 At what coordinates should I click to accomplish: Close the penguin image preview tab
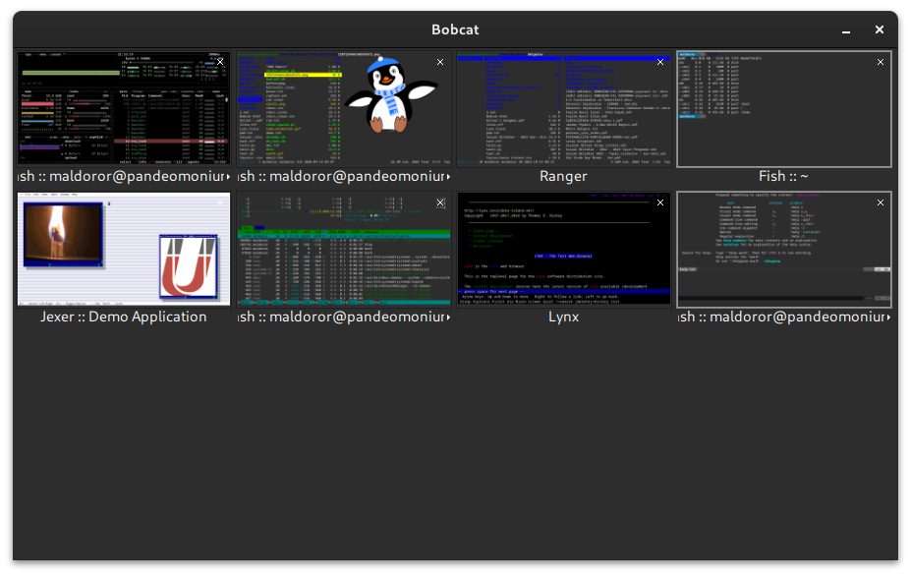[440, 62]
